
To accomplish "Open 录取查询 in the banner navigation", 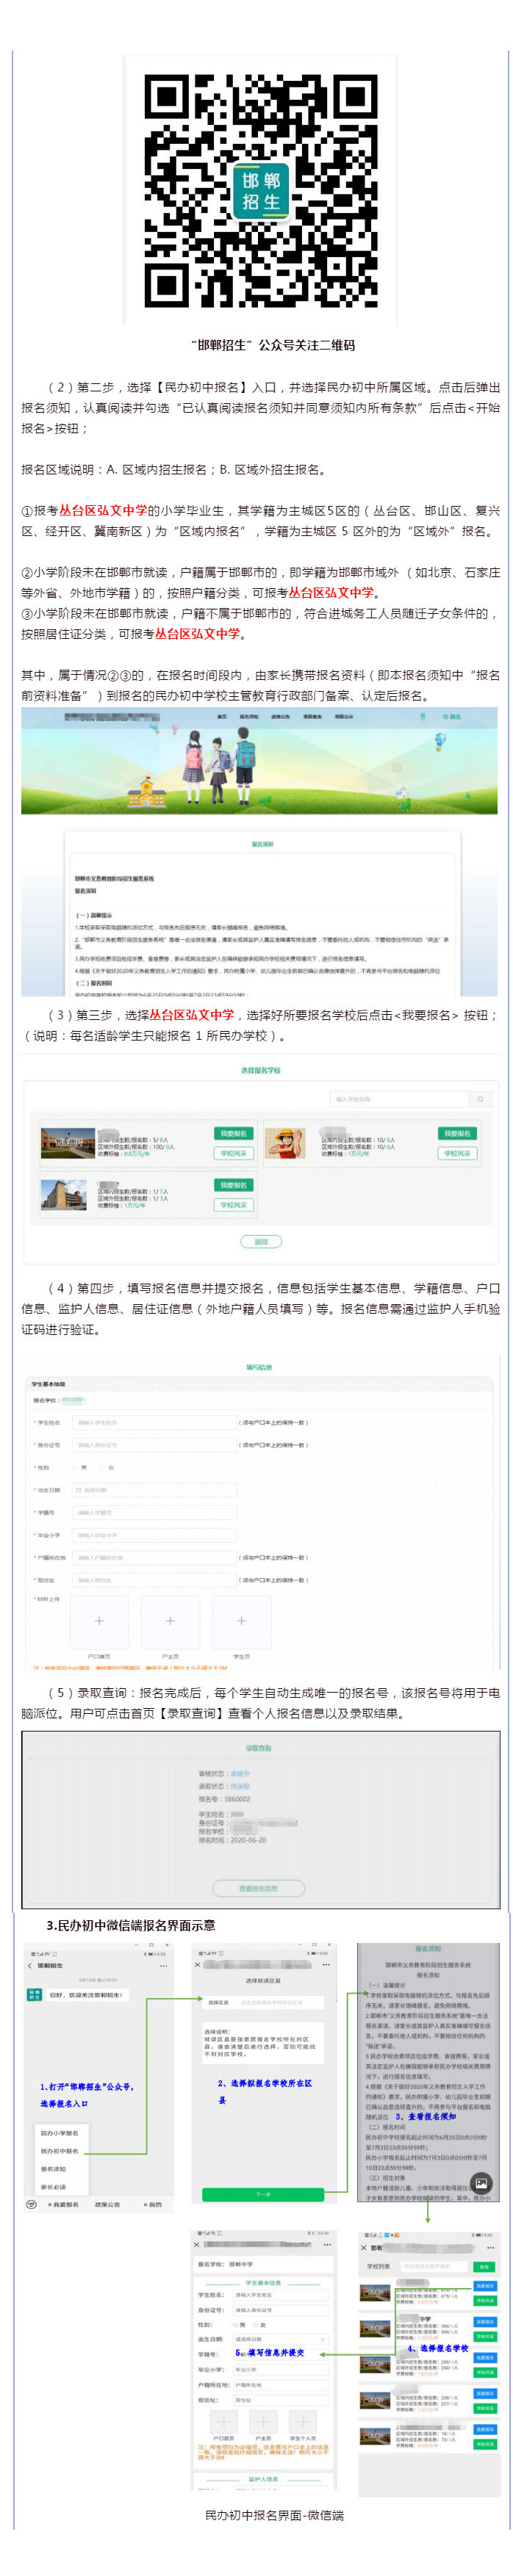I will [x=313, y=716].
